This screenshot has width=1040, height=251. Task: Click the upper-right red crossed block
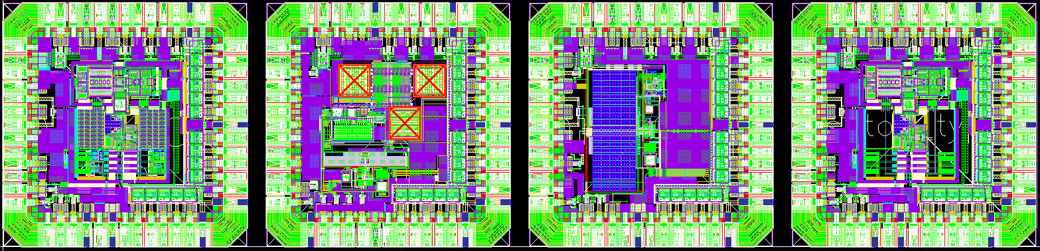(429, 81)
